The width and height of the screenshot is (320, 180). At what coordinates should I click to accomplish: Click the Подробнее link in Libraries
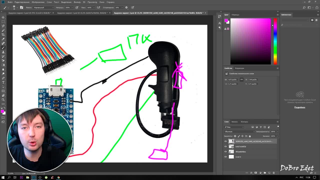tap(299, 107)
